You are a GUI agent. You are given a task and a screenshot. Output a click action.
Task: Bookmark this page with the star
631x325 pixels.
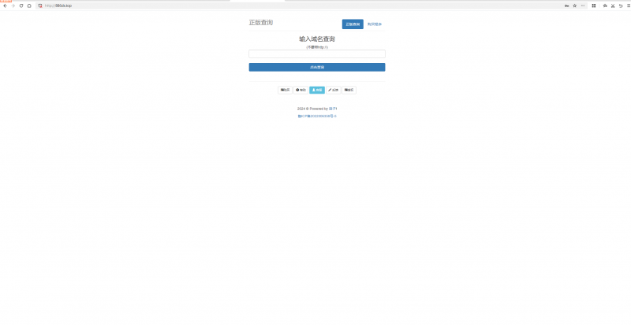click(575, 6)
